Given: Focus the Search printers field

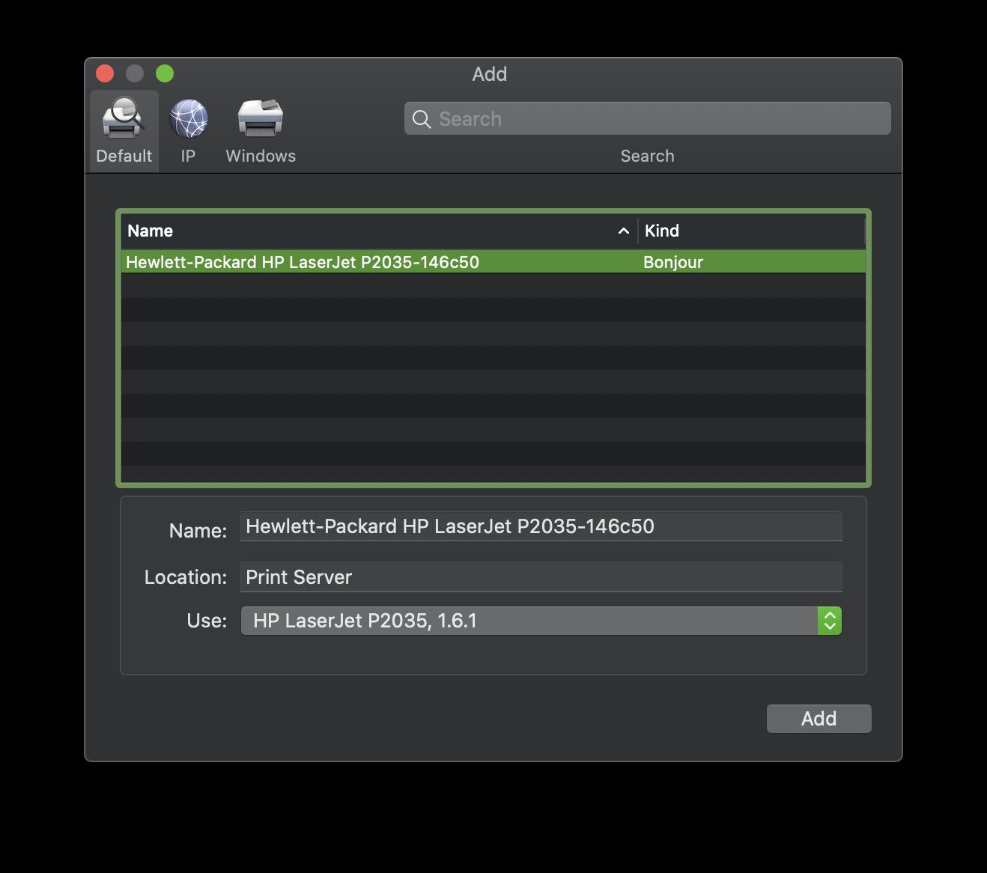Looking at the screenshot, I should click(x=647, y=118).
